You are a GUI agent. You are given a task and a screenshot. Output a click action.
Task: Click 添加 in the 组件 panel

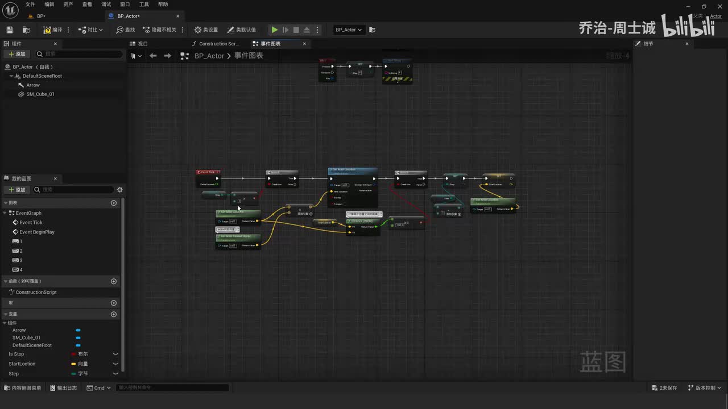[17, 54]
